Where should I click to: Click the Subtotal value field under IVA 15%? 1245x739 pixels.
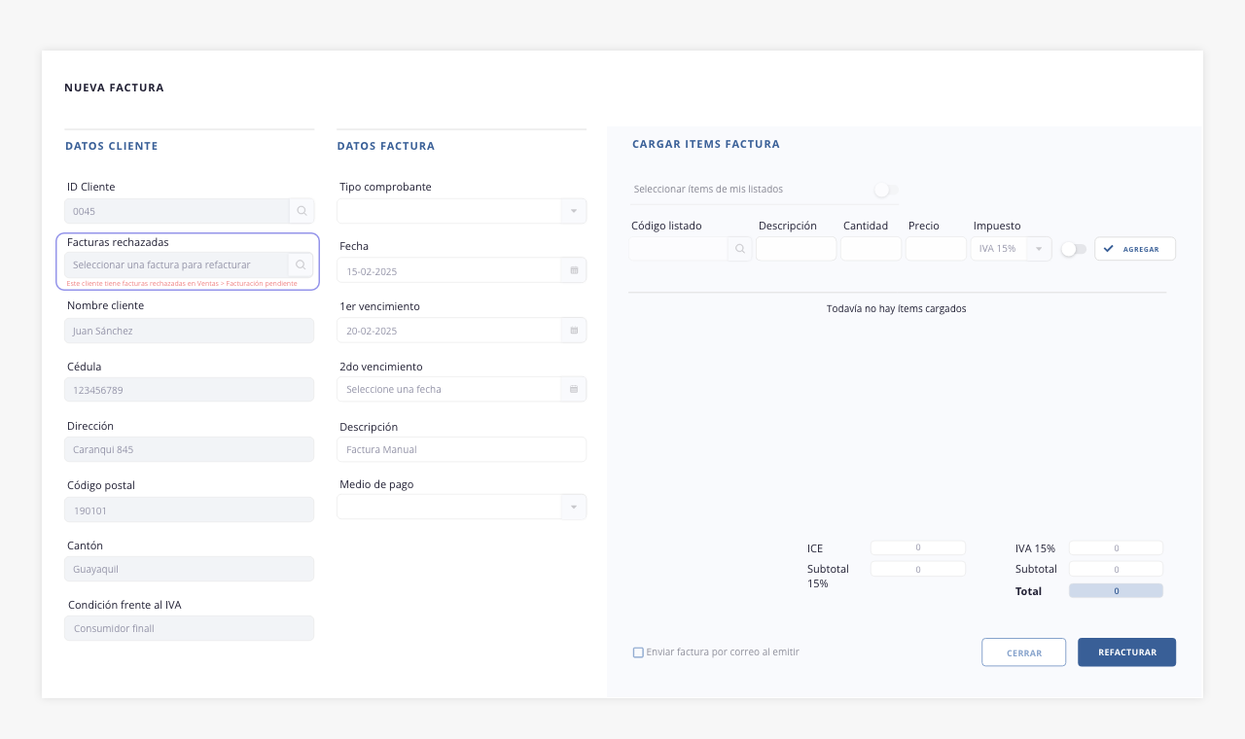coord(1116,569)
